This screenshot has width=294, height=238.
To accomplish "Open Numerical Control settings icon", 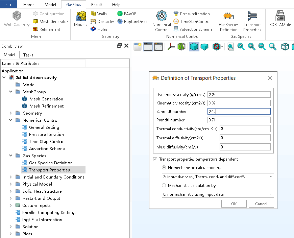I will point(162,20).
